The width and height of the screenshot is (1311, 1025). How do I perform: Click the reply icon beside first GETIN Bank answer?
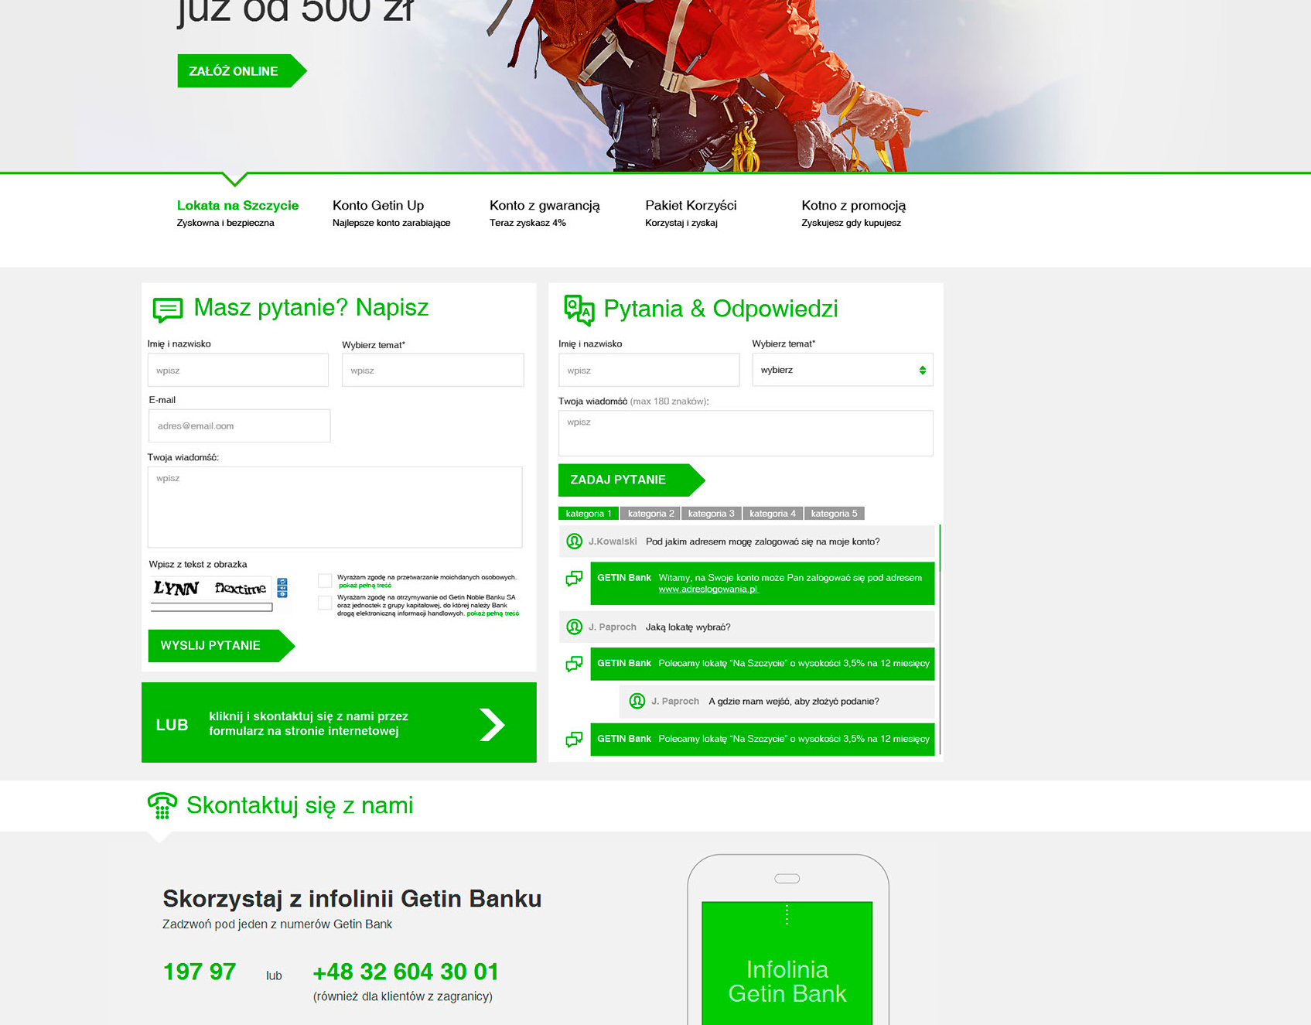[574, 579]
